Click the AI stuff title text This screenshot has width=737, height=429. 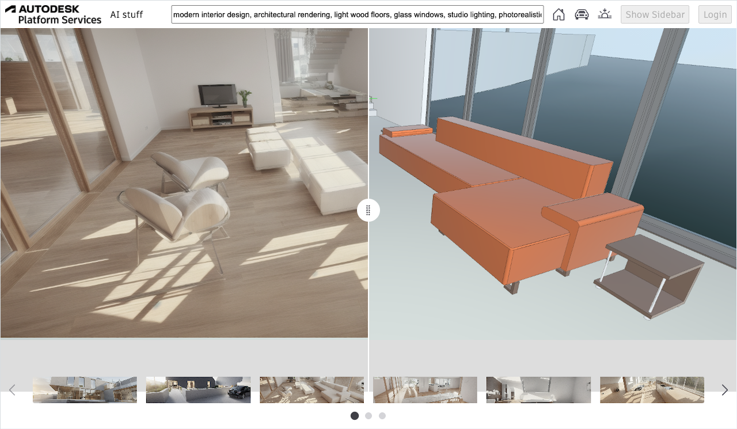[127, 14]
